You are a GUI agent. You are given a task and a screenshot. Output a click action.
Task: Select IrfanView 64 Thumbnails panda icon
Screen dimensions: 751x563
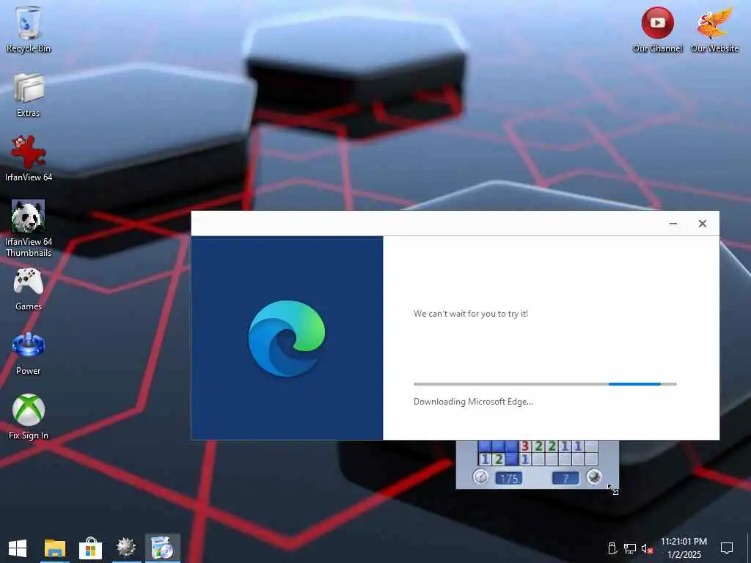click(29, 228)
